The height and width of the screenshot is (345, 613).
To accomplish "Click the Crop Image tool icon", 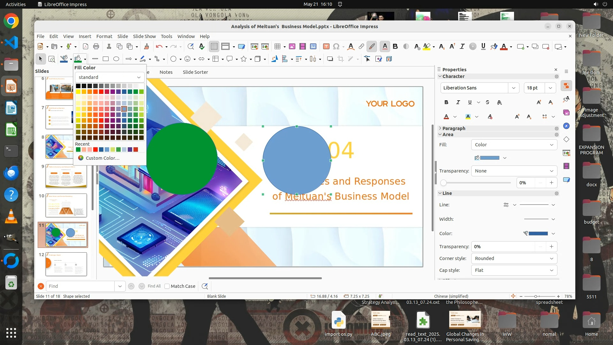I will 341,59.
